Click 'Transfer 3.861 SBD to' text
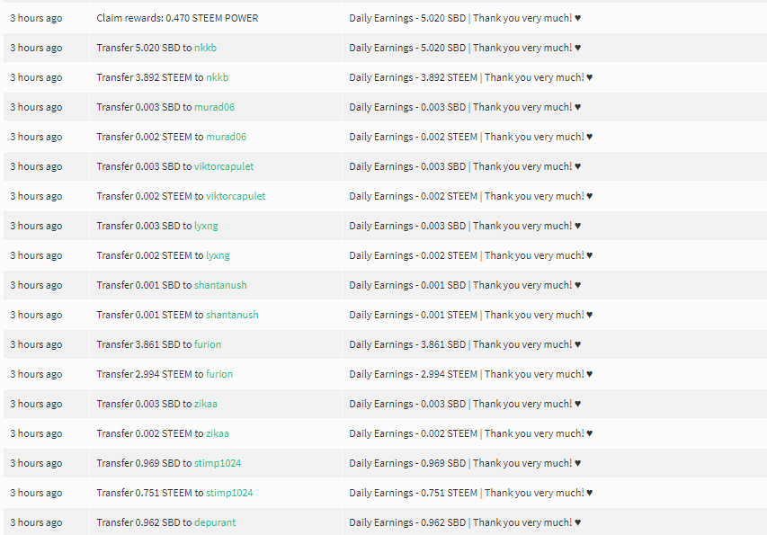 click(144, 344)
